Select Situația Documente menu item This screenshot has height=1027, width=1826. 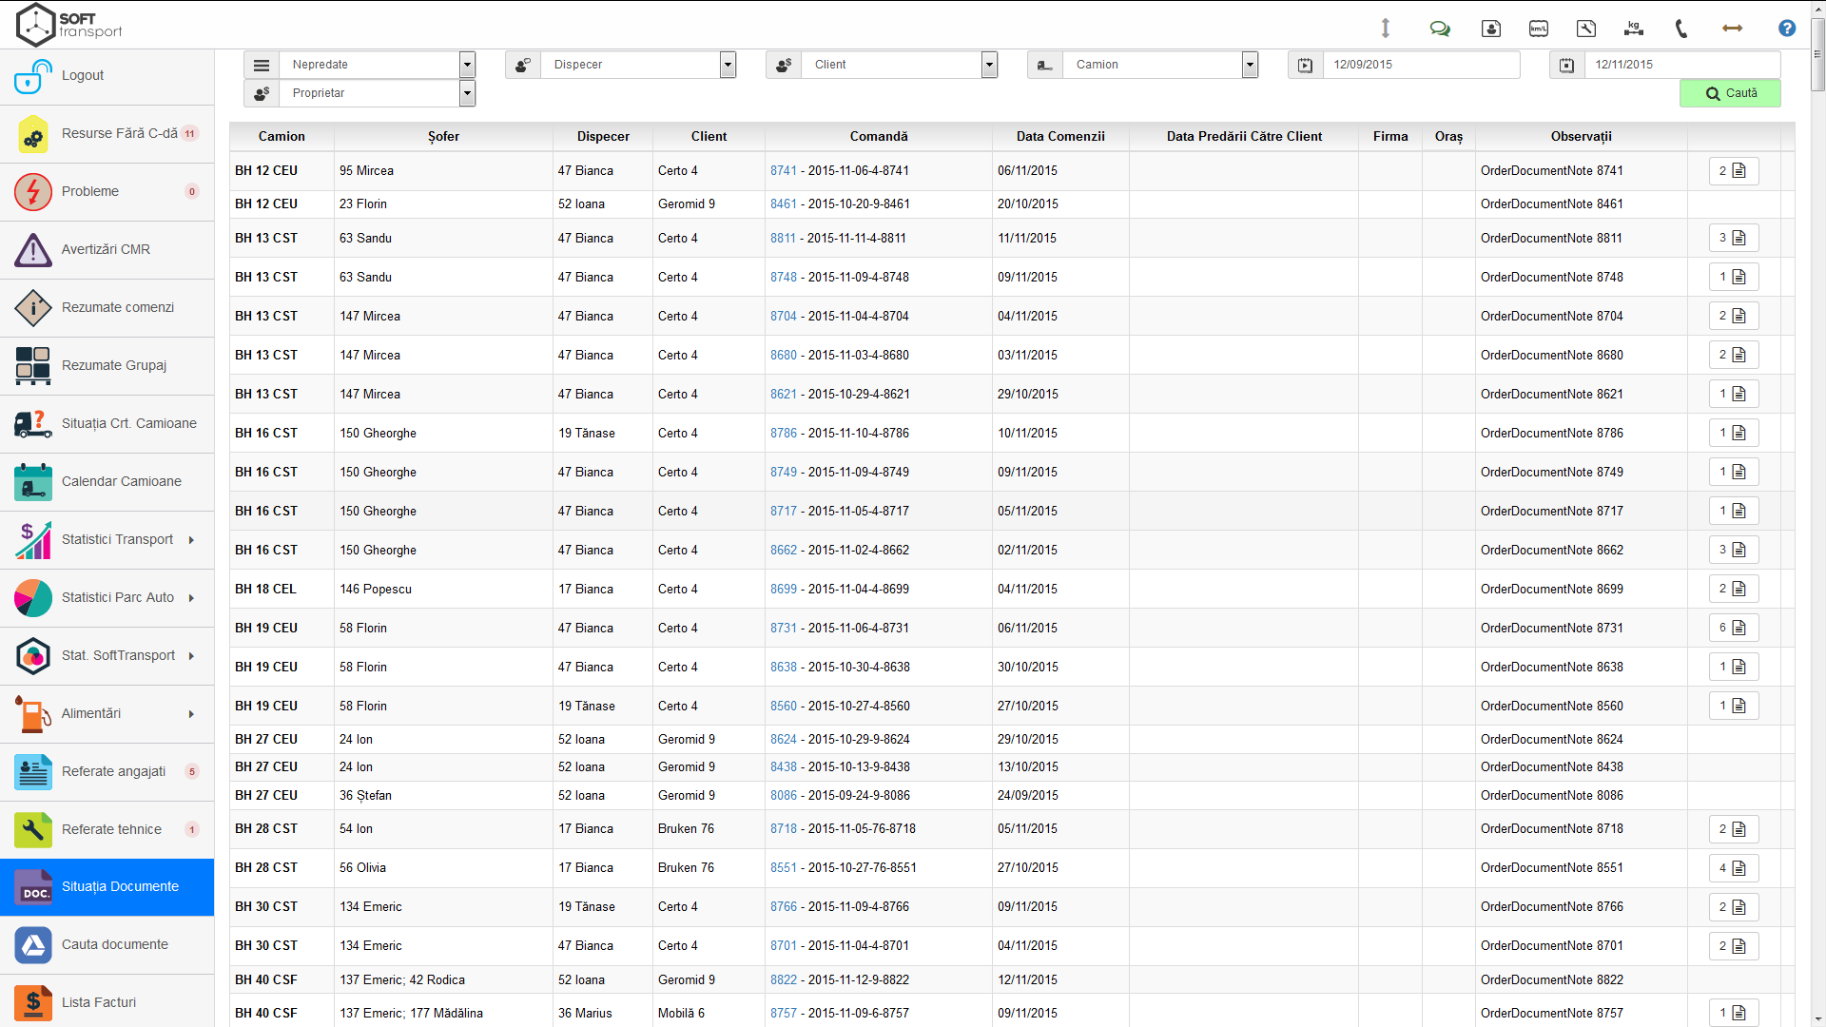tap(107, 887)
